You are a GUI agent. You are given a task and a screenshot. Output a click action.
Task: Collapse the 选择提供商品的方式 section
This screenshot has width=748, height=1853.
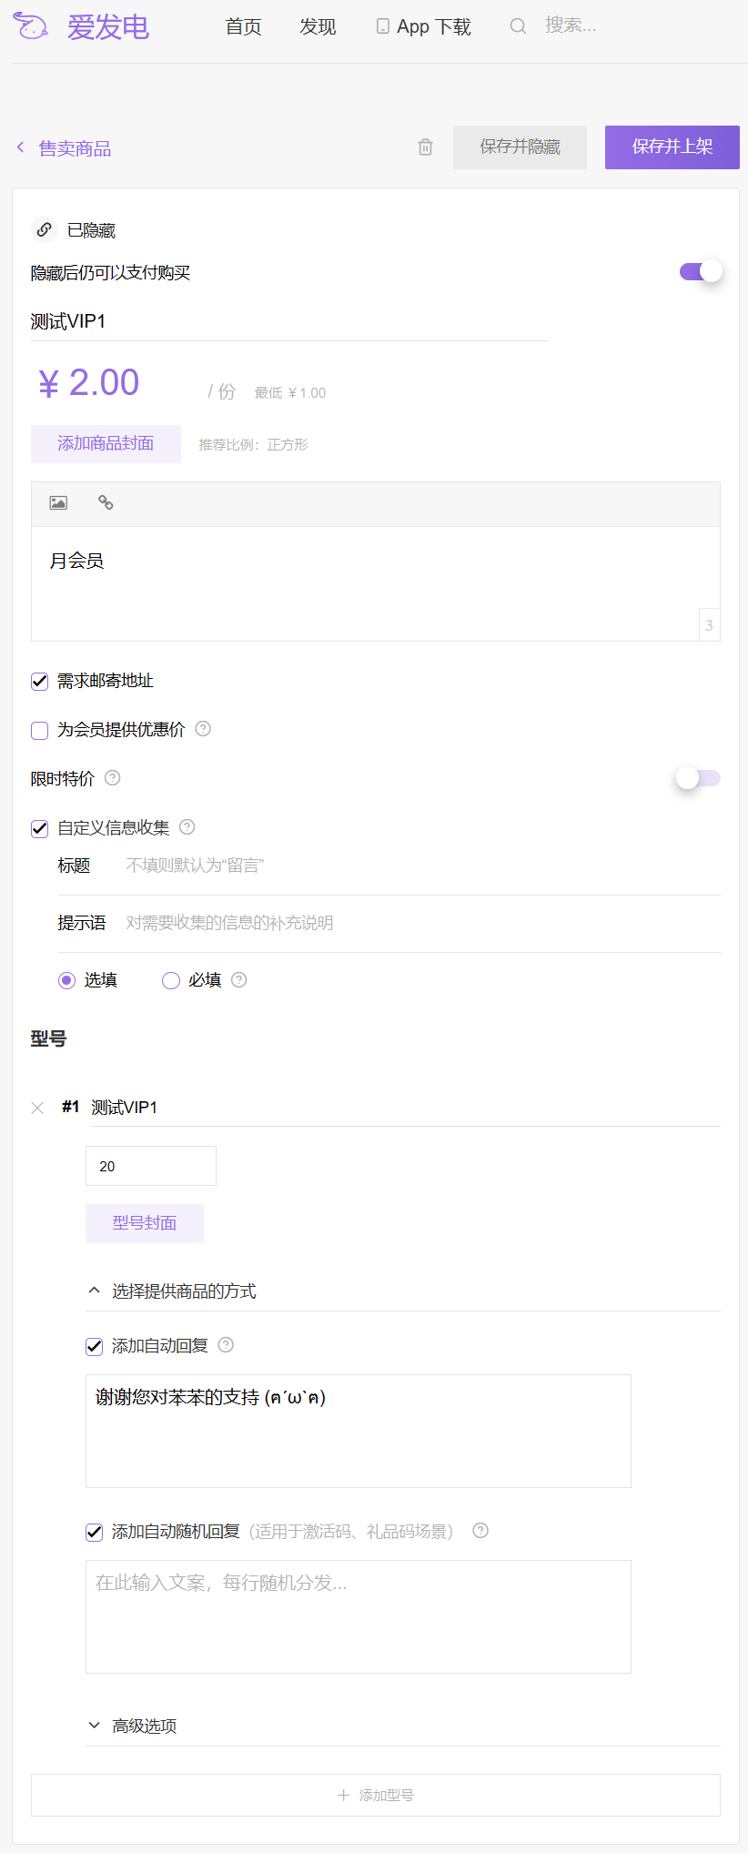(95, 1291)
